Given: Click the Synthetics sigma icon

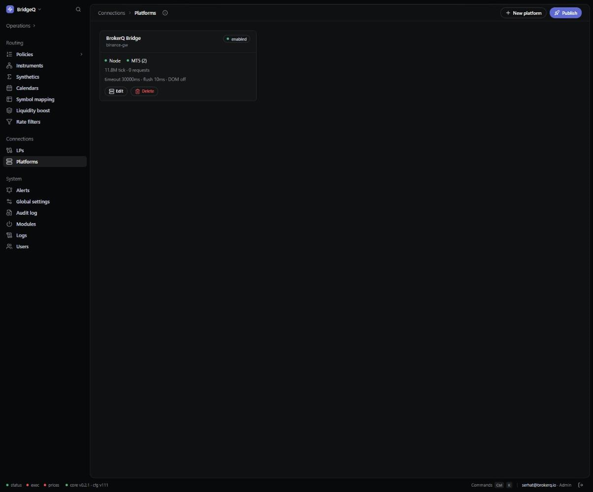Looking at the screenshot, I should [9, 77].
